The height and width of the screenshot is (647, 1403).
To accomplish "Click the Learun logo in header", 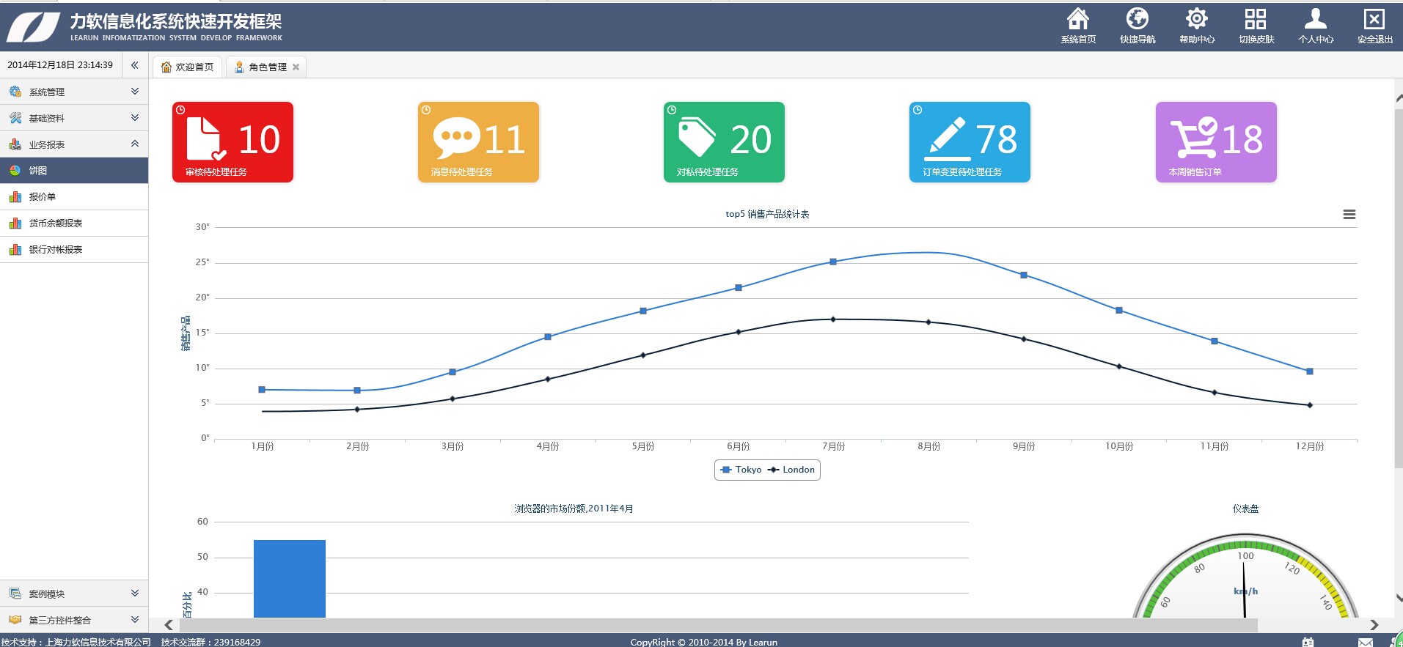I will 33,27.
